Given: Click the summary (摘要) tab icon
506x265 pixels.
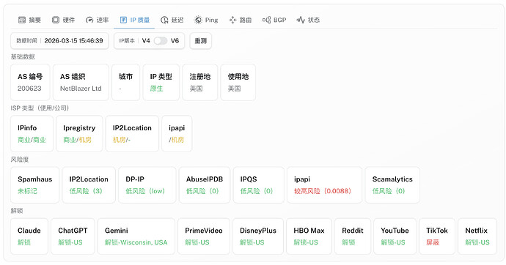Looking at the screenshot, I should (22, 20).
